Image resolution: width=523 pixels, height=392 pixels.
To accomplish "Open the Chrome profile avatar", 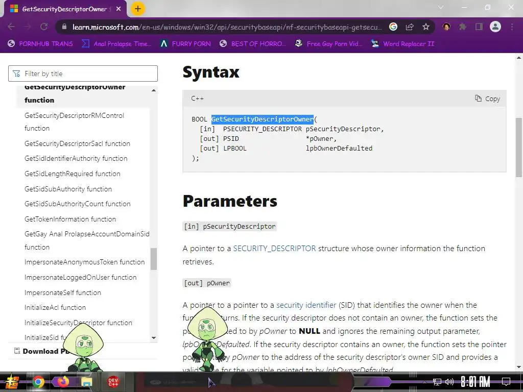I will click(495, 27).
